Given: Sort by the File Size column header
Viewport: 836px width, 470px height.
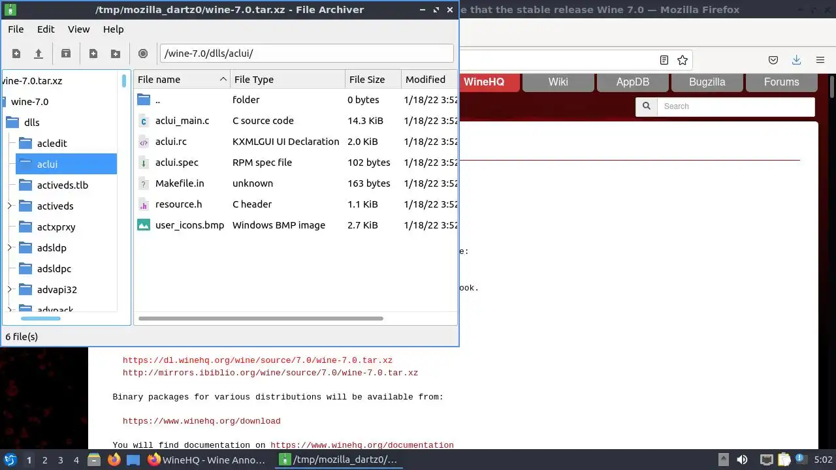Looking at the screenshot, I should [373, 80].
